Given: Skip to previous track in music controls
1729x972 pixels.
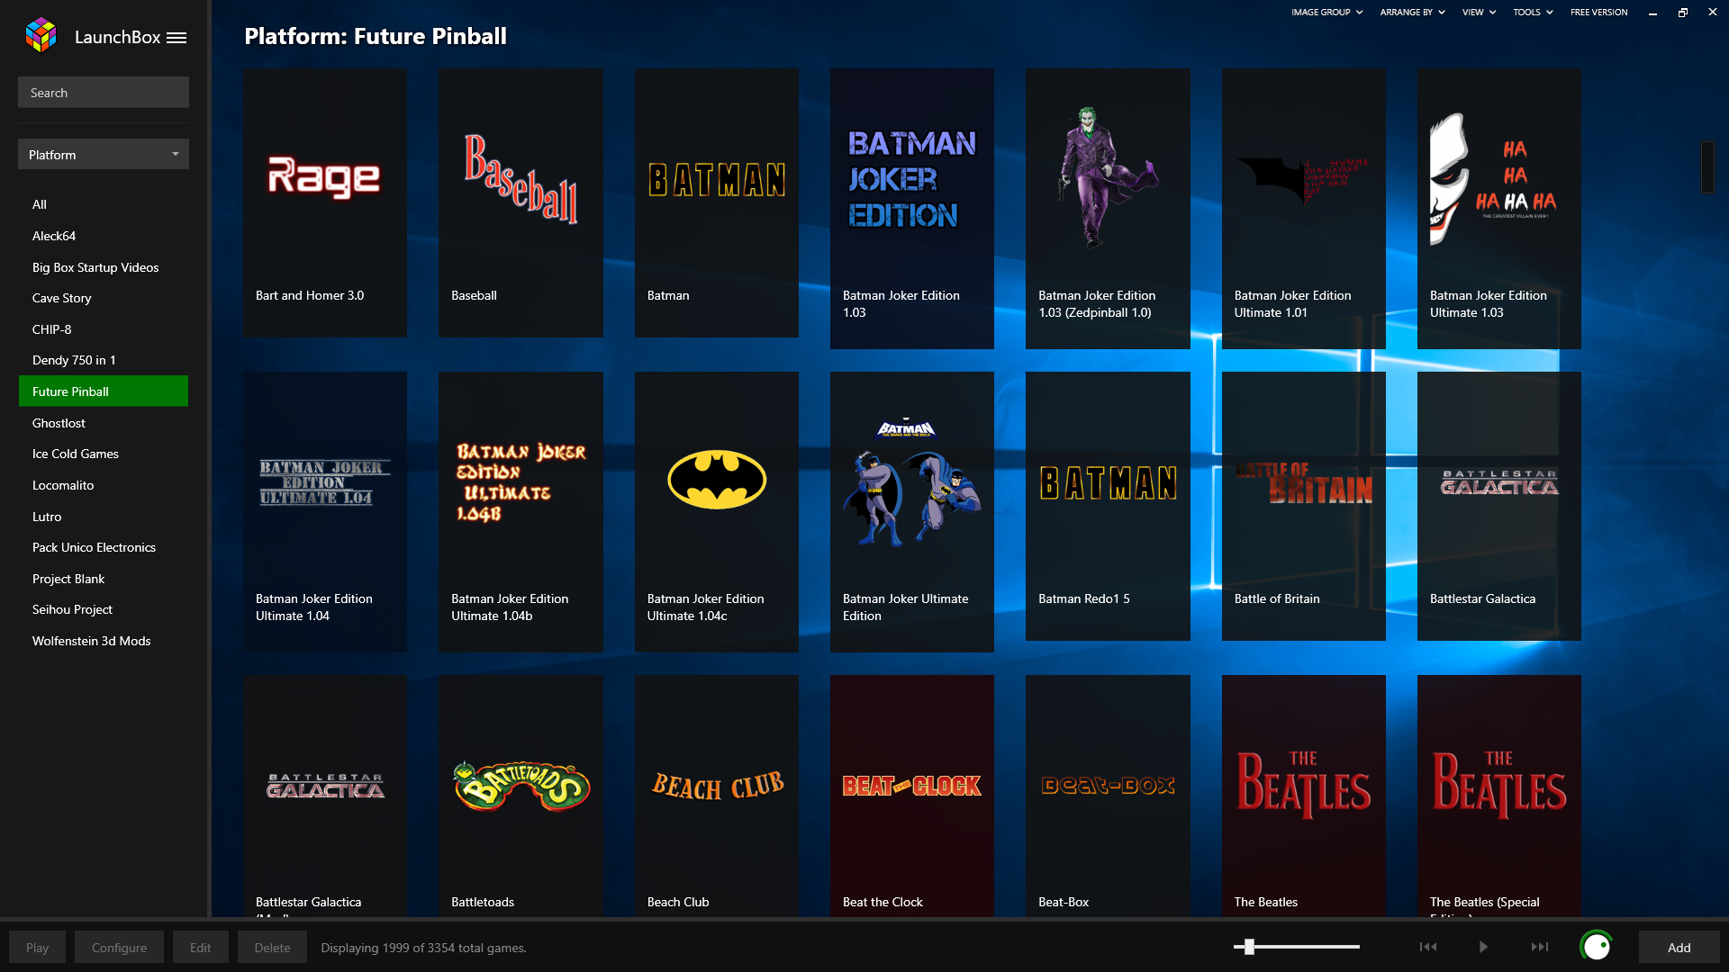Looking at the screenshot, I should click(x=1428, y=947).
